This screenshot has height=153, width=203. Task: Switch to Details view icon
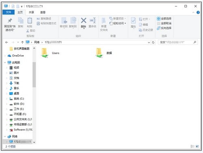(x=192, y=146)
